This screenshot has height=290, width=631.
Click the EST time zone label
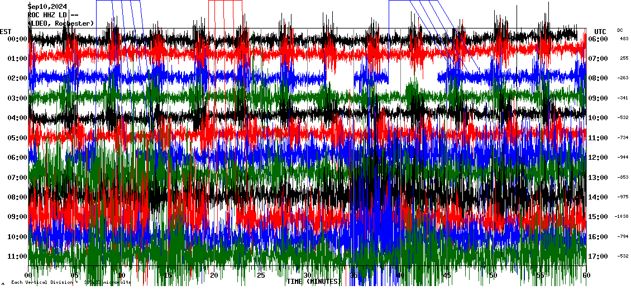[x=6, y=31]
